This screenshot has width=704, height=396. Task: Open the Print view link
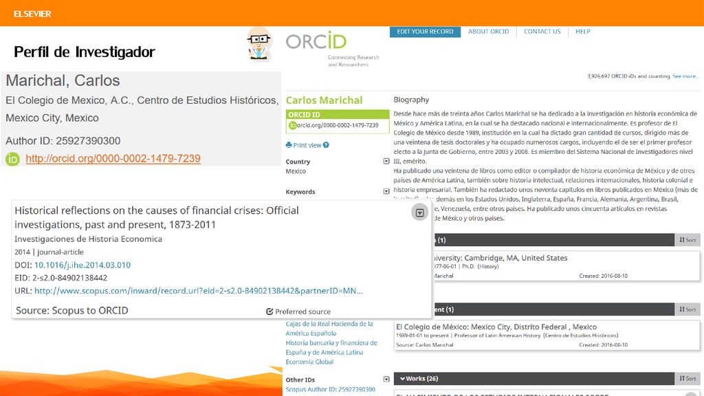(x=307, y=145)
